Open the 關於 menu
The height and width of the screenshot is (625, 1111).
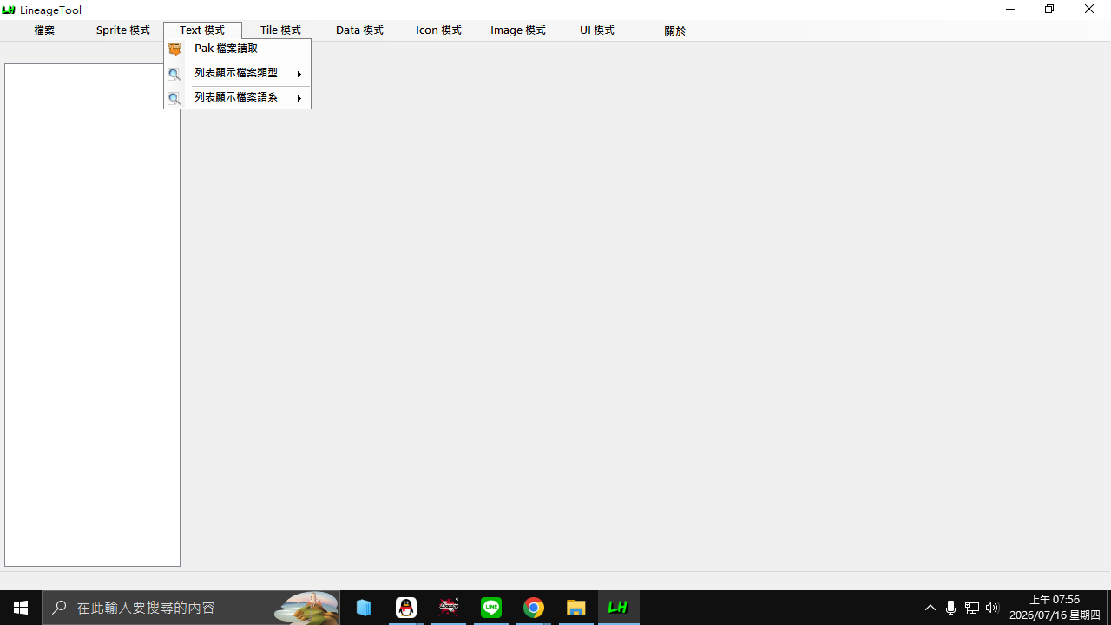click(x=675, y=30)
